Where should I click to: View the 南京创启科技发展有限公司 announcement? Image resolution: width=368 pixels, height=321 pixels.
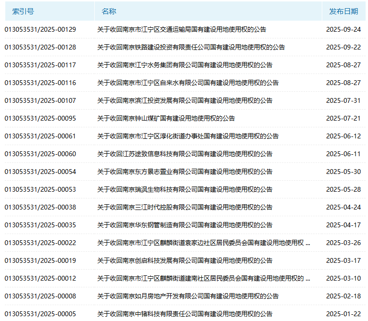click(x=185, y=260)
